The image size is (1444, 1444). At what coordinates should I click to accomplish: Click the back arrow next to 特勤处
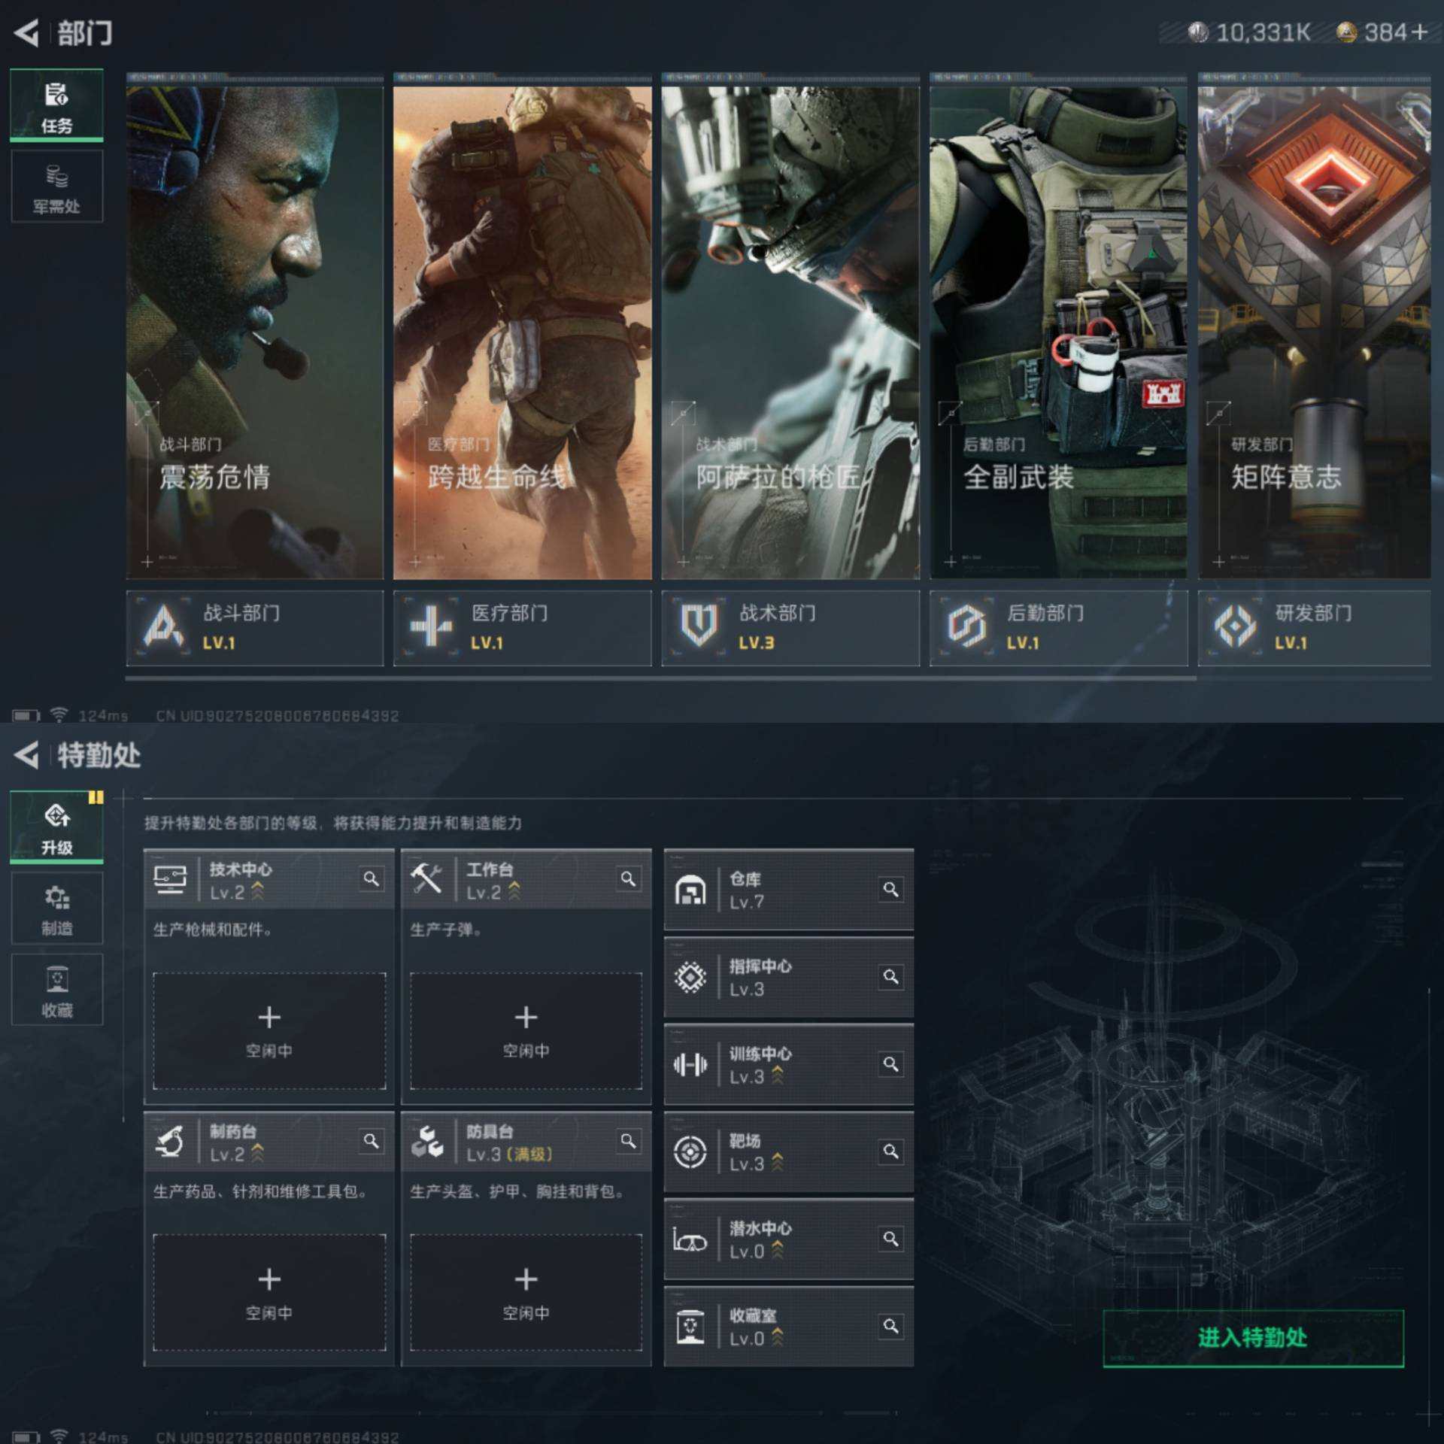tap(27, 754)
